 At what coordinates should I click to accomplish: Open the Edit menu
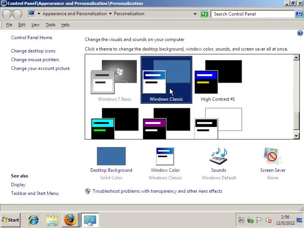click(x=22, y=25)
